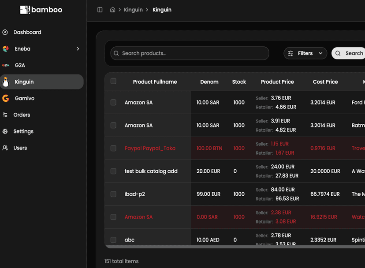The width and height of the screenshot is (365, 268).
Task: Click the first Kinguin breadcrumb link
Action: (x=133, y=10)
